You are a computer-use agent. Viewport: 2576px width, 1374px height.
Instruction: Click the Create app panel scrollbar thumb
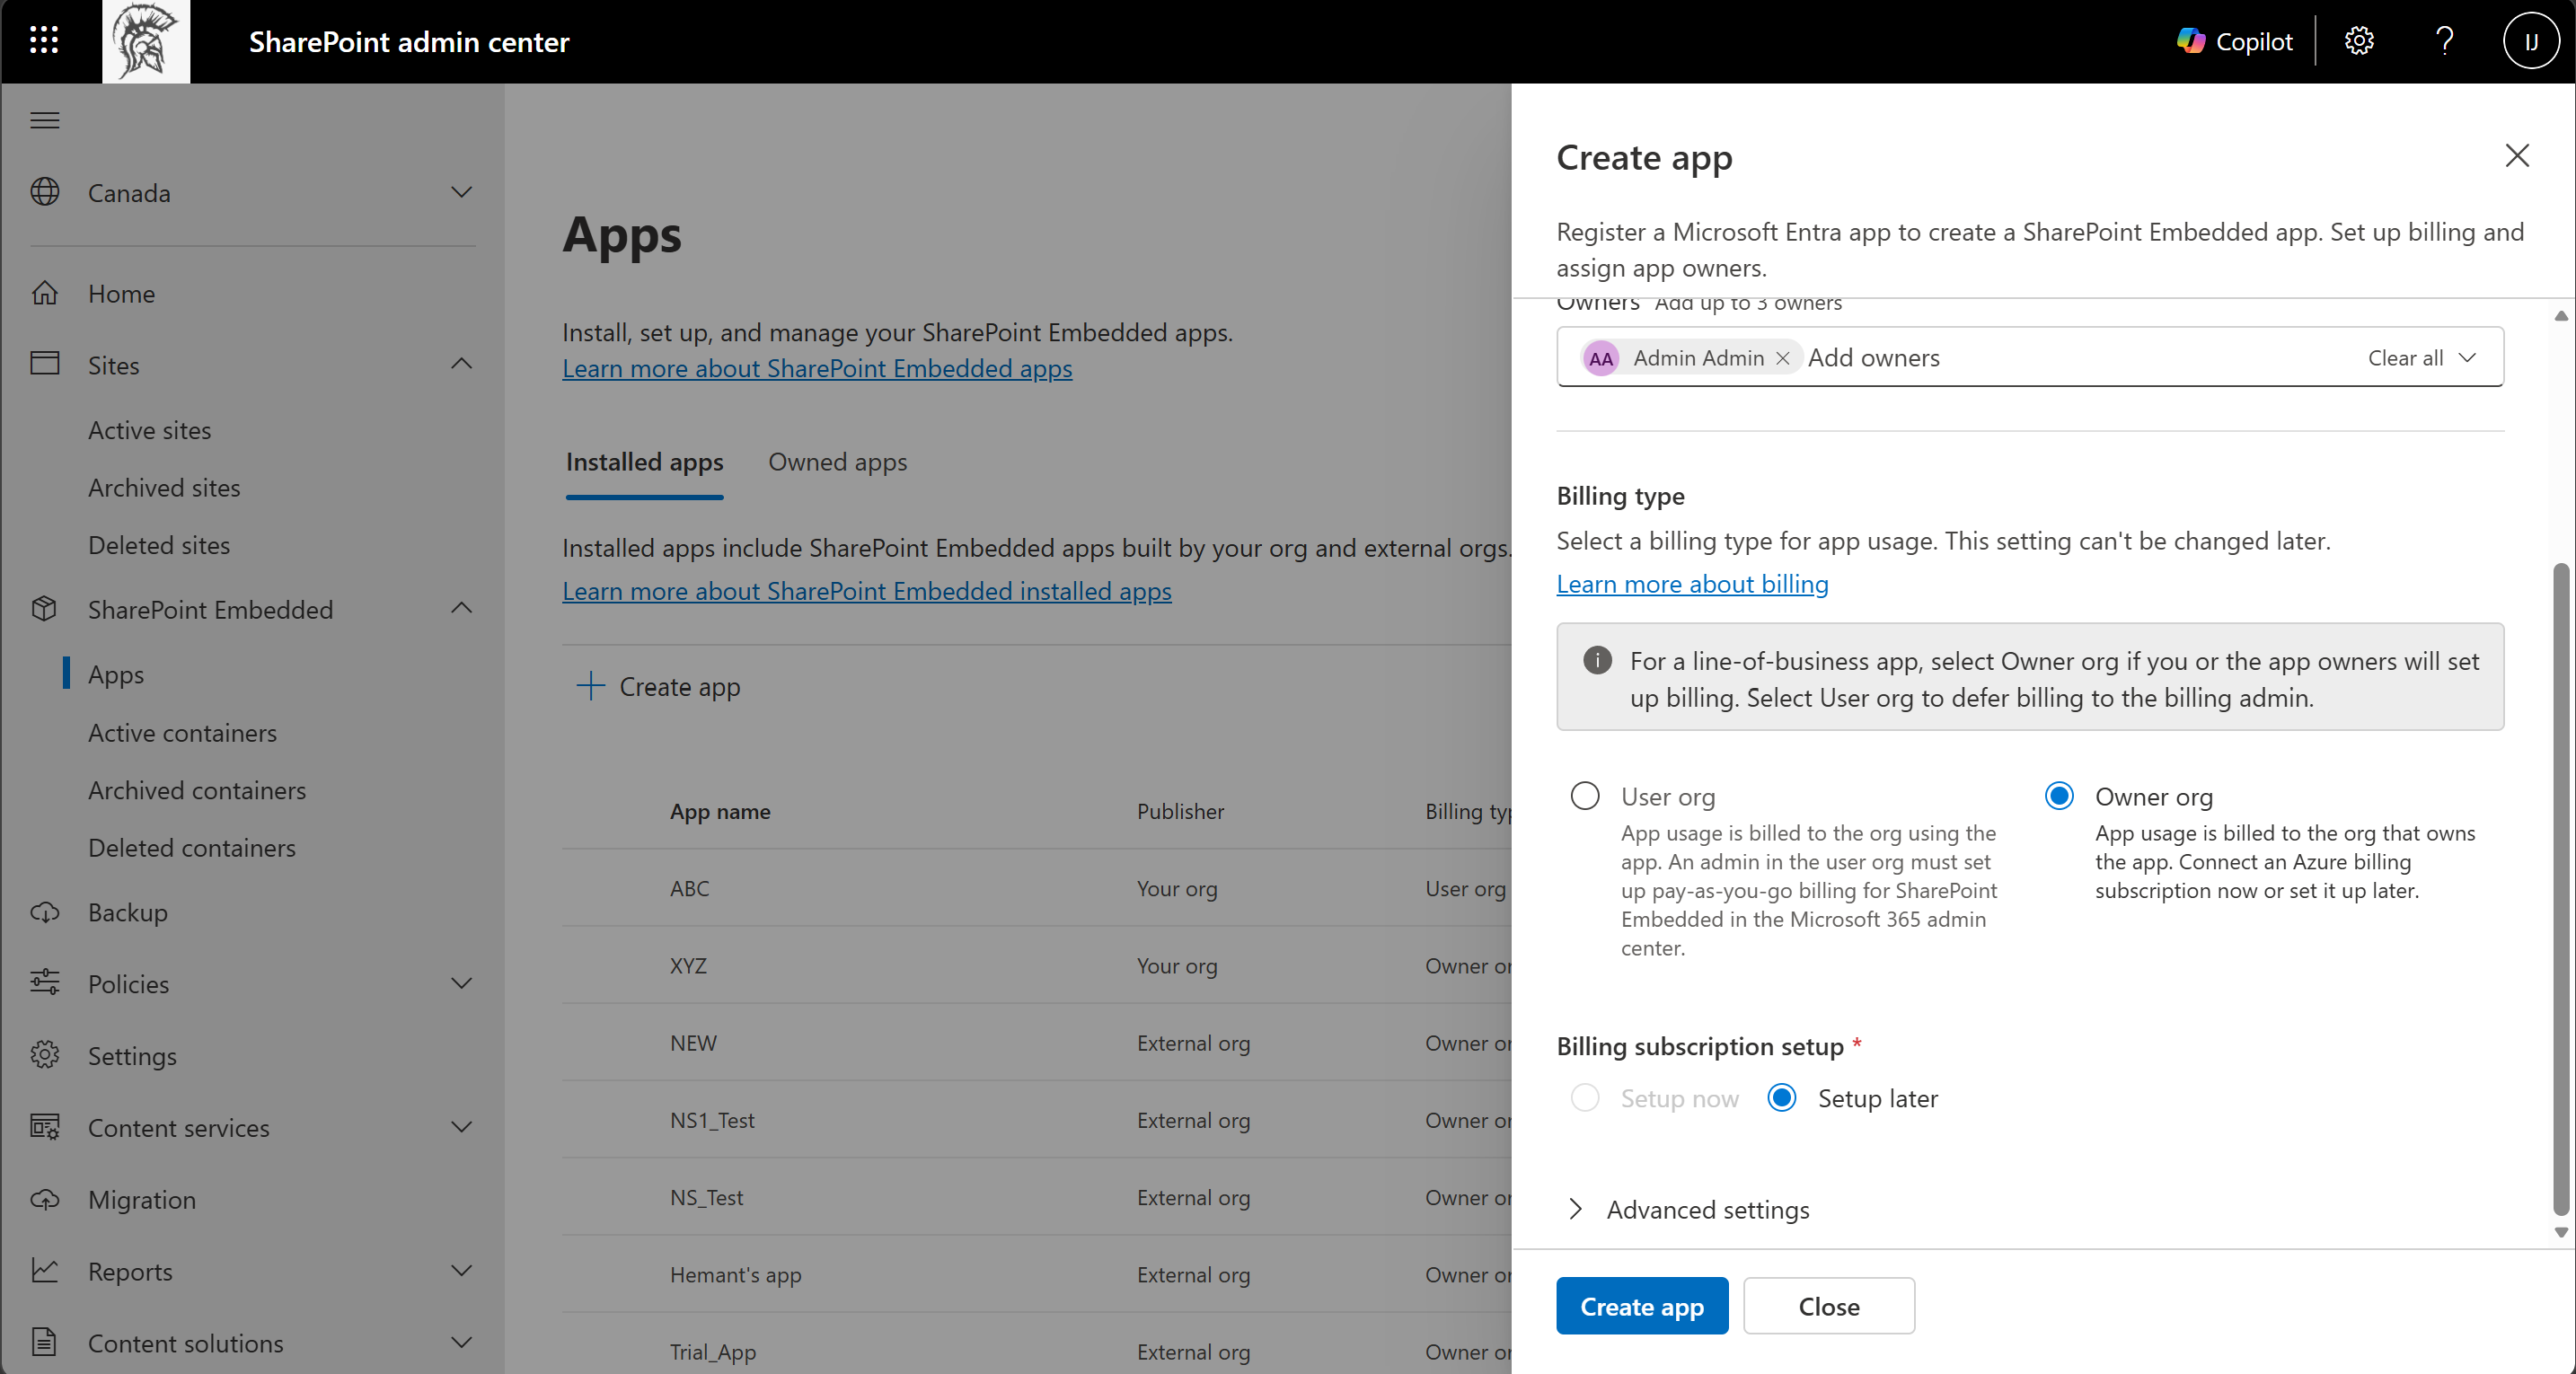[x=2561, y=890]
